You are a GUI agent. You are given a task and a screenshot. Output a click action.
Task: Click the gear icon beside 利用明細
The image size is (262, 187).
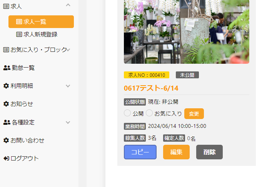pos(6,86)
